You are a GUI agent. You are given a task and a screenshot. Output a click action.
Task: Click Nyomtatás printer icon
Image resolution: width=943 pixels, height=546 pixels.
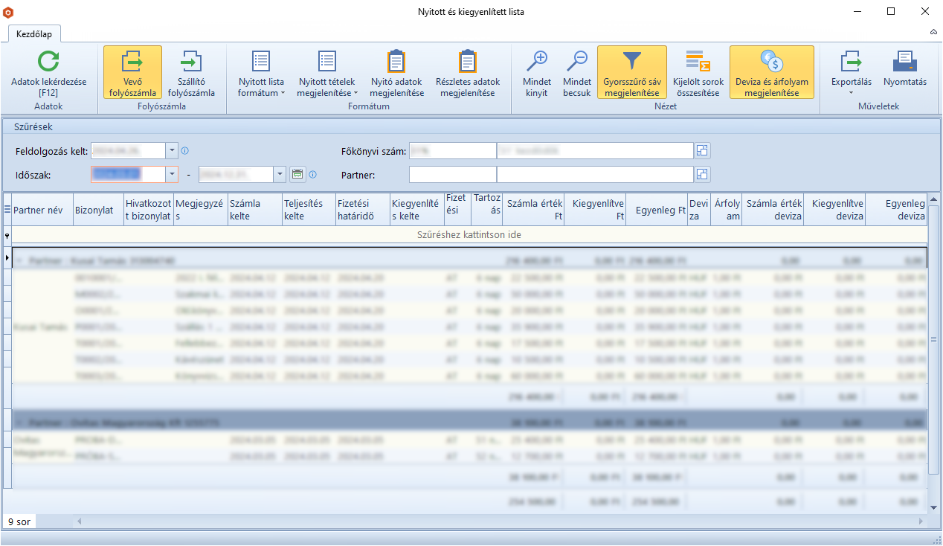click(x=904, y=61)
